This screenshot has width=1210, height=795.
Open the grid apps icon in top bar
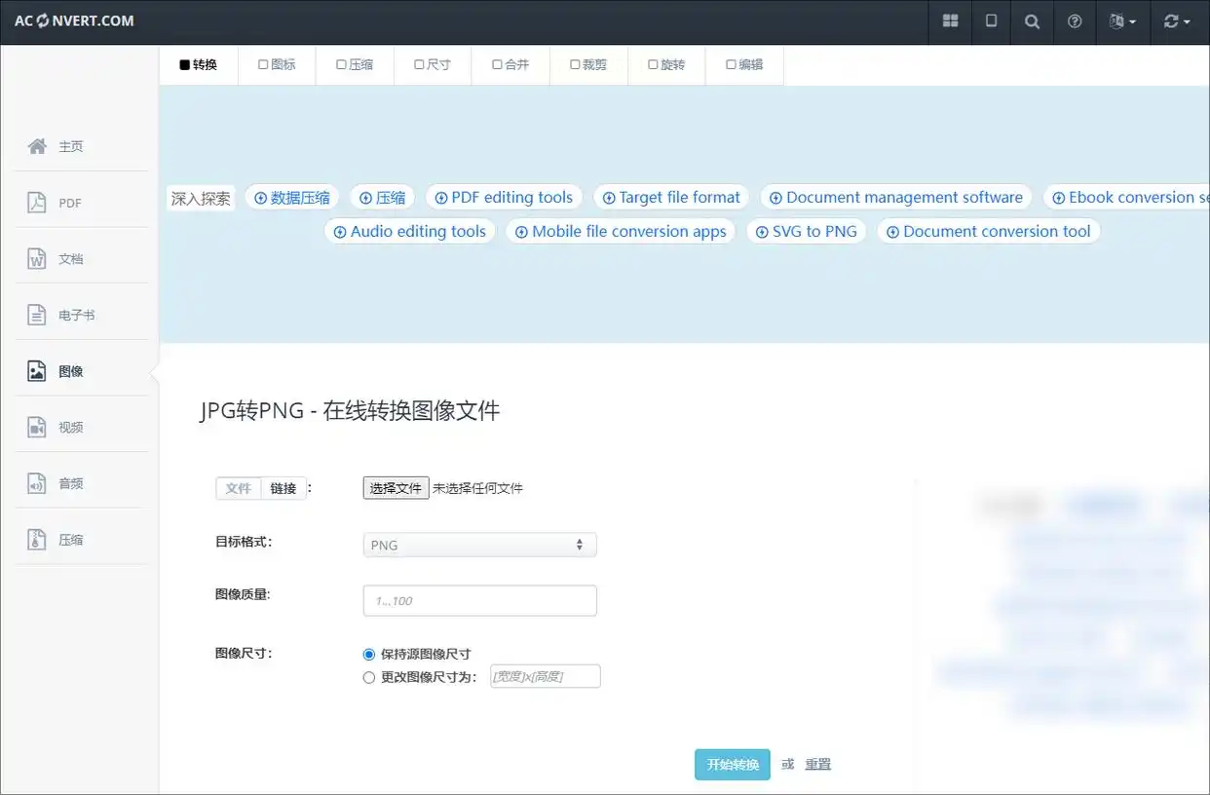coord(951,21)
